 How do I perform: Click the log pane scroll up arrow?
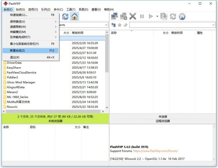214,127
